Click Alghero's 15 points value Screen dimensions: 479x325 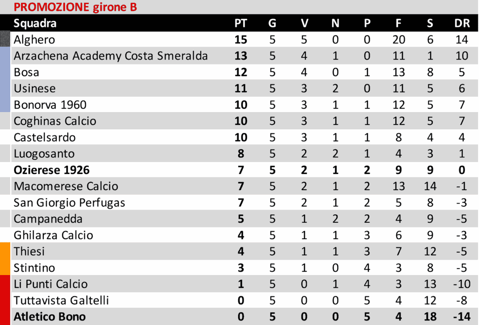pyautogui.click(x=240, y=40)
